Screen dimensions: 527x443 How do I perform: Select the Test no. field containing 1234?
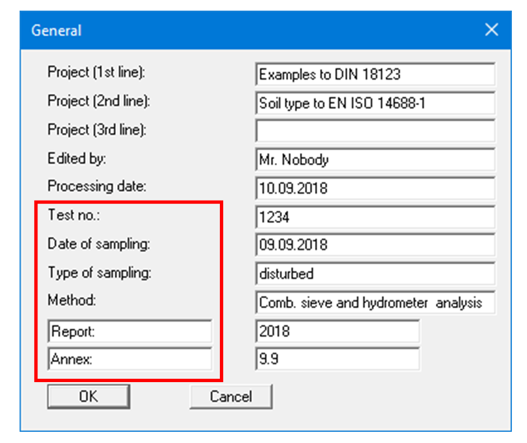[375, 217]
